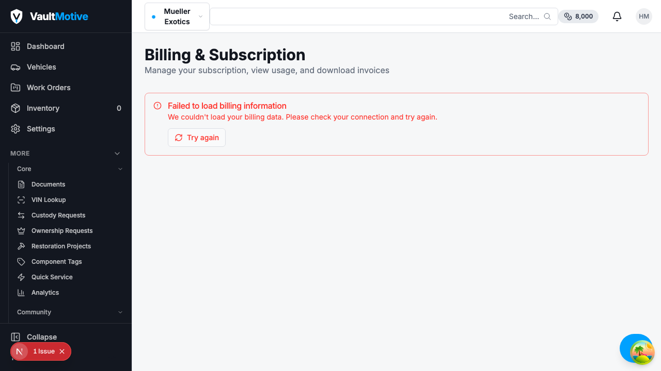The image size is (661, 371).
Task: Click the search magnifier icon
Action: [x=547, y=16]
